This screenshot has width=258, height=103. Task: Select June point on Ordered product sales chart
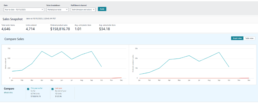(x=189, y=56)
